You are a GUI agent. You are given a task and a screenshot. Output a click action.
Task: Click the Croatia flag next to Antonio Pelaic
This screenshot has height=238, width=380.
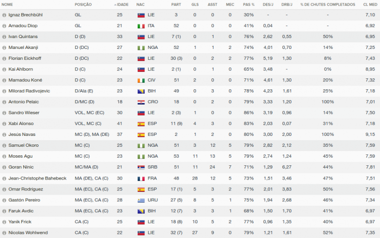click(x=141, y=102)
